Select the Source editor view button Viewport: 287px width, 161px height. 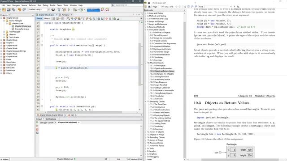click(39, 18)
